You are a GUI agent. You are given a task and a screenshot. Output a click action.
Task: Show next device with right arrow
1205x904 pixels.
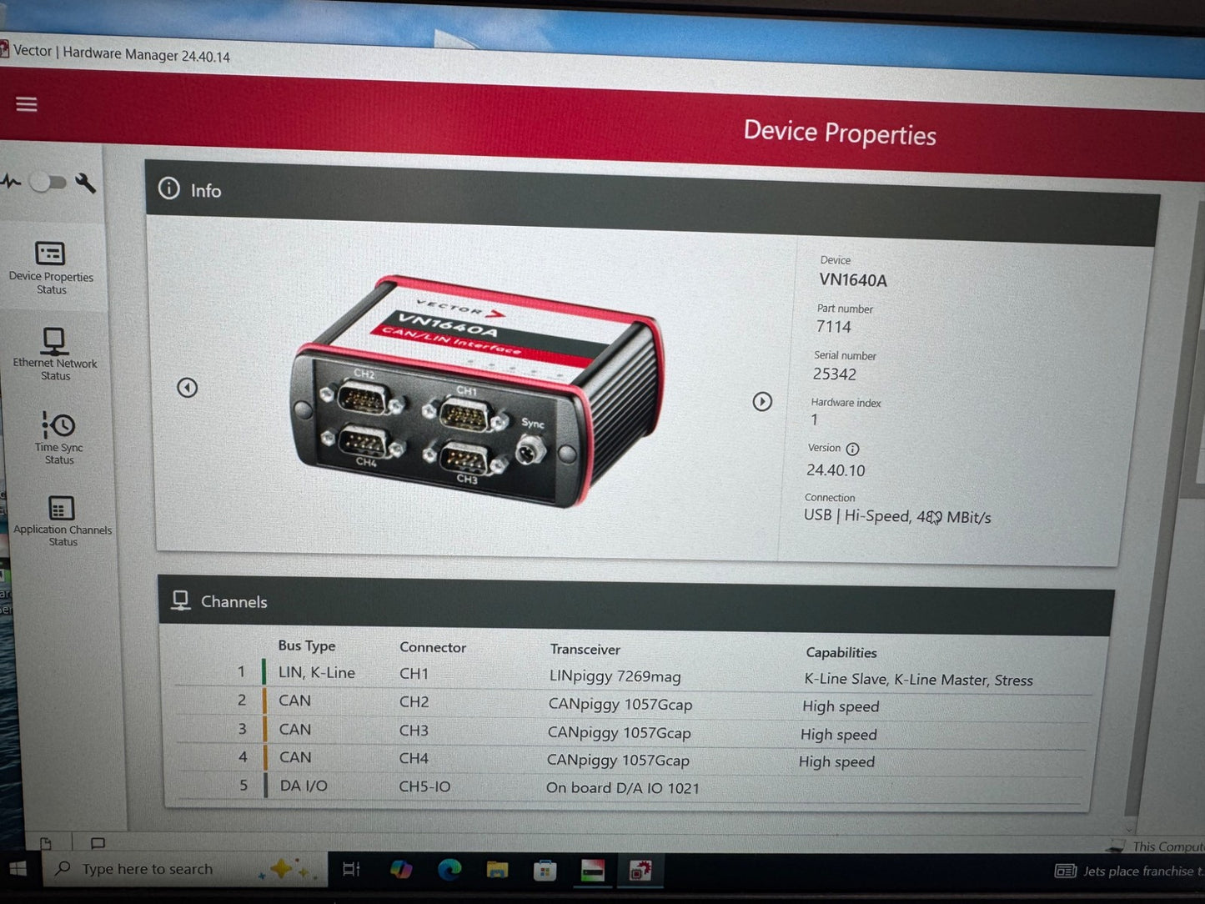(762, 401)
